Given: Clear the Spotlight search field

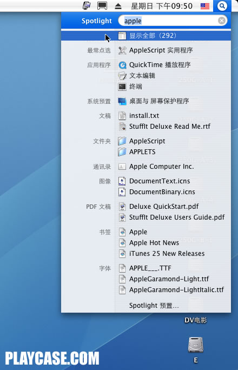Looking at the screenshot, I should coord(221,21).
